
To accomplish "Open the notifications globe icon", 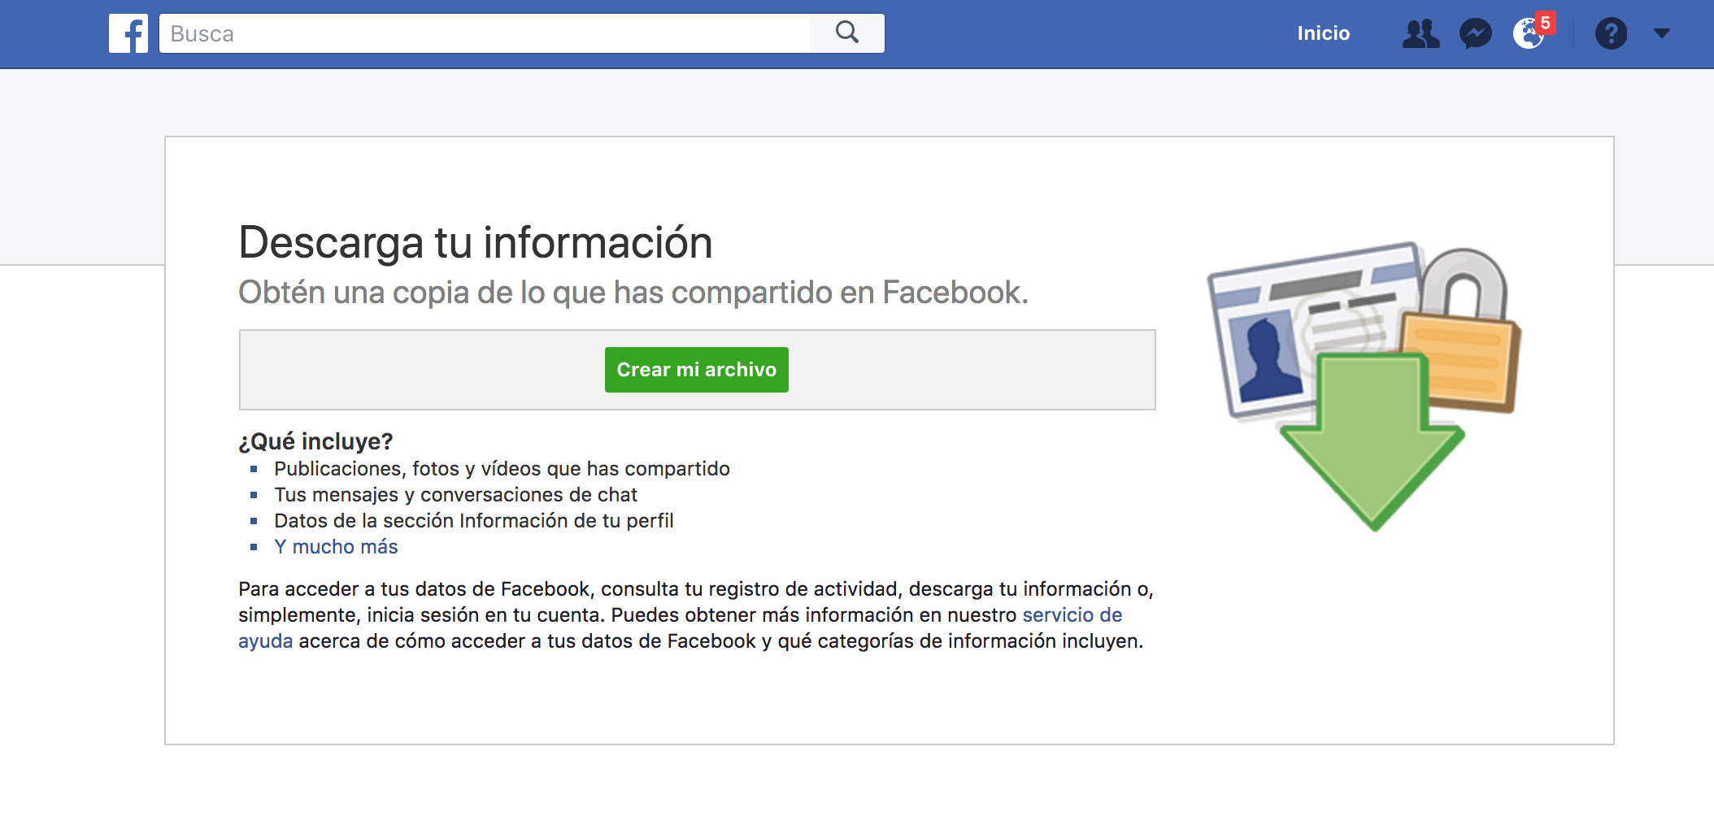I will [1530, 33].
